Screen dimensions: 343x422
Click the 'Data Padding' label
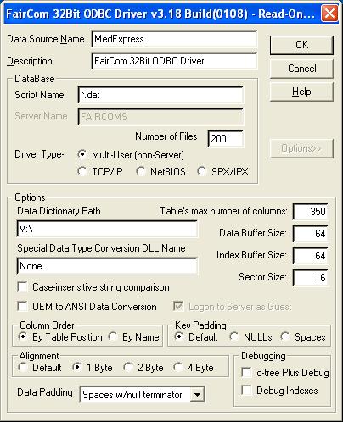[x=45, y=392]
